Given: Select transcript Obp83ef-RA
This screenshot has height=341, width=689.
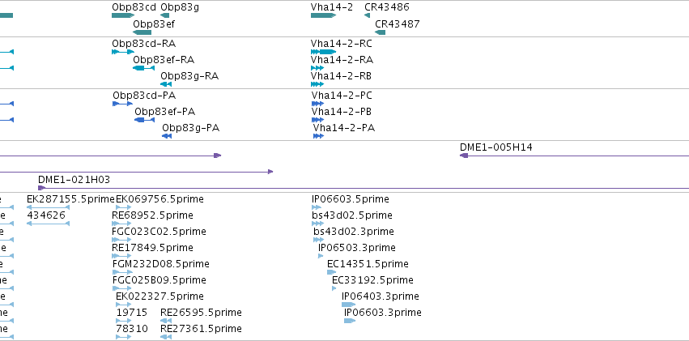Looking at the screenshot, I should point(143,68).
